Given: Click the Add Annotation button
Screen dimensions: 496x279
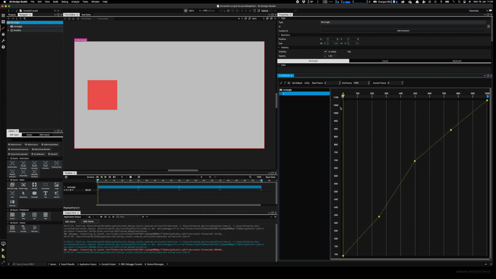Looking at the screenshot, I should point(403,31).
